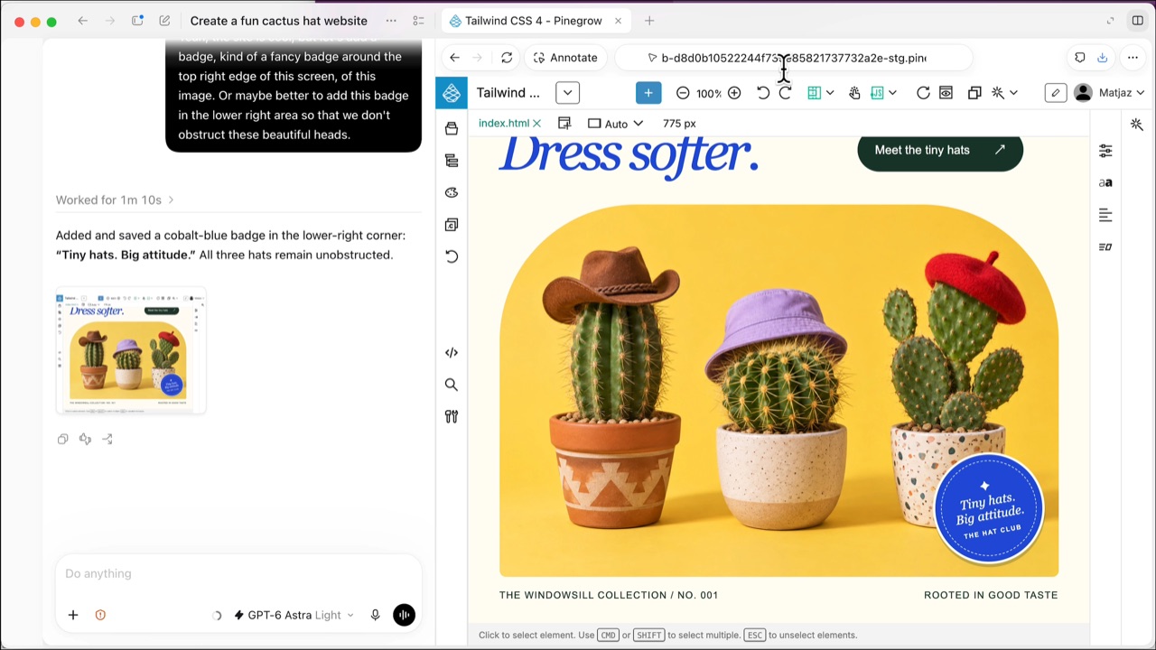This screenshot has width=1156, height=650.
Task: Click the history revert arrow sidebar icon
Action: coord(452,256)
